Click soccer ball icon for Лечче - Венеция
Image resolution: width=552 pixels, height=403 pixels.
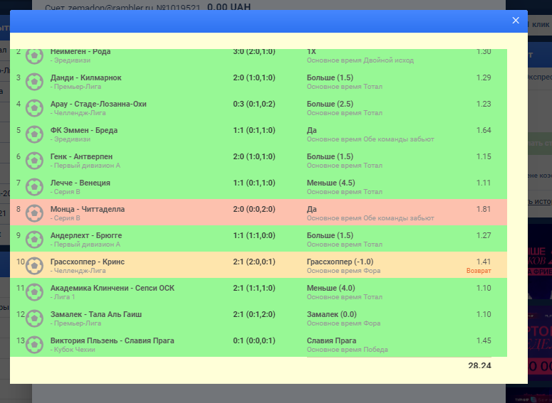tap(34, 187)
